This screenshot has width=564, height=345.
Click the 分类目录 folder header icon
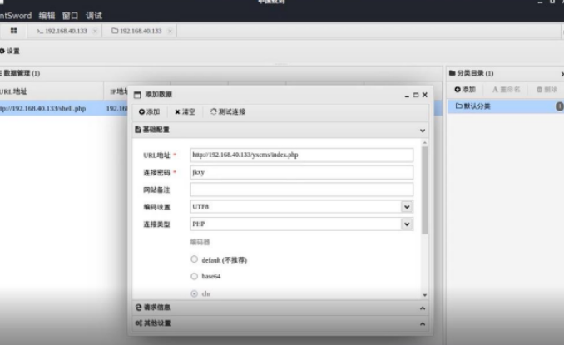tap(453, 73)
